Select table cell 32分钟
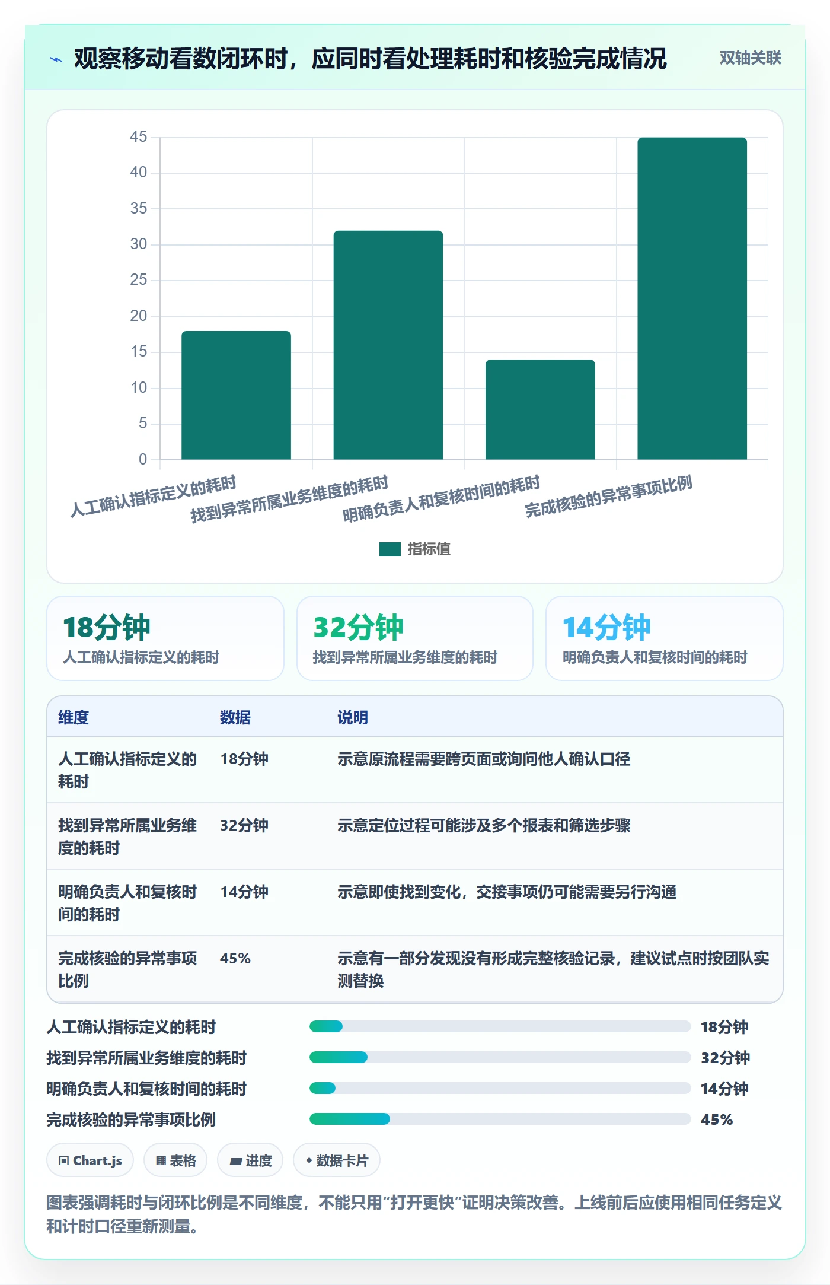Screen dimensions: 830x1285 coord(244,825)
